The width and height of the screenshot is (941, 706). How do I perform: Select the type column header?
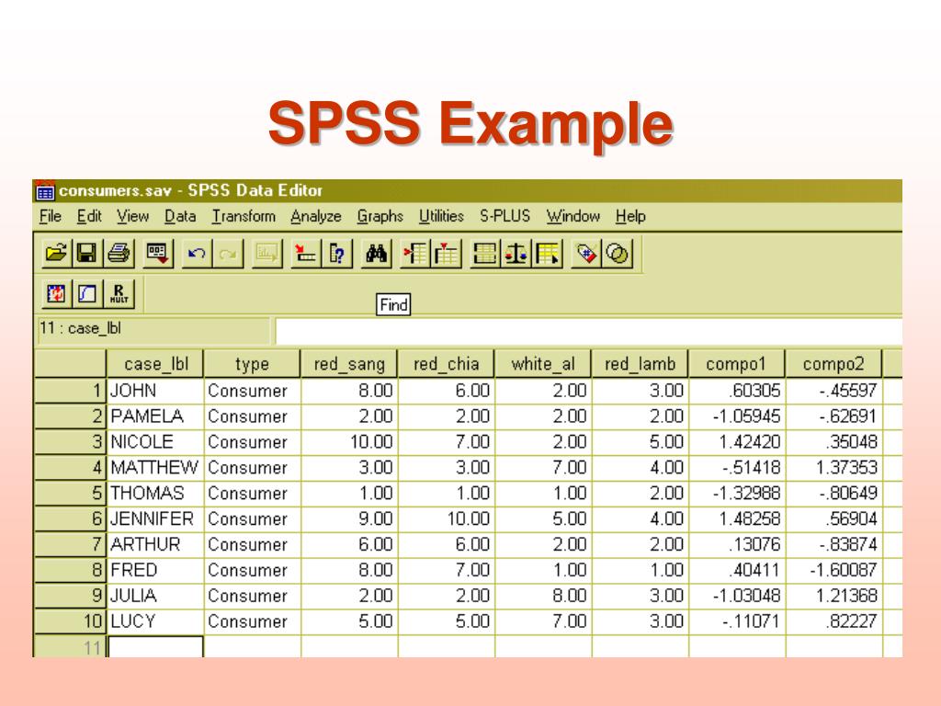[x=252, y=364]
